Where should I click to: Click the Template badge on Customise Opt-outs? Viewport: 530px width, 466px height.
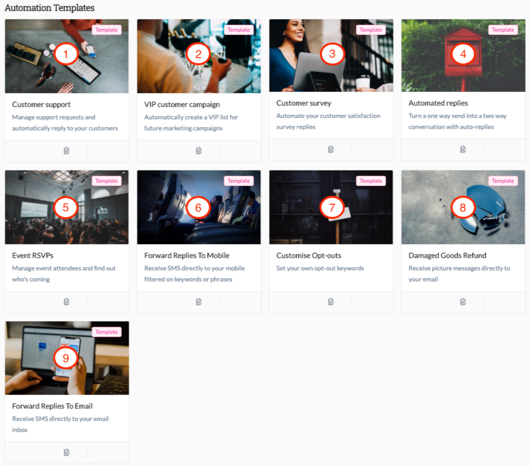(x=371, y=181)
